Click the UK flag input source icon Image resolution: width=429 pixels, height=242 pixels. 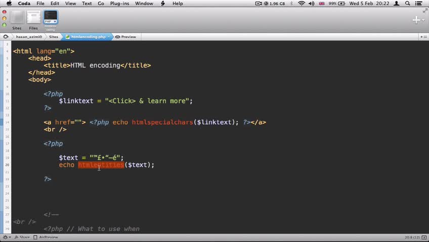pyautogui.click(x=322, y=4)
